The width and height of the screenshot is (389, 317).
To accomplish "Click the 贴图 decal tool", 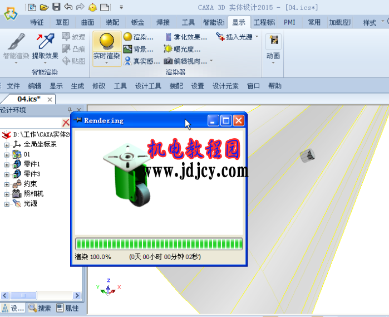I will pyautogui.click(x=73, y=61).
